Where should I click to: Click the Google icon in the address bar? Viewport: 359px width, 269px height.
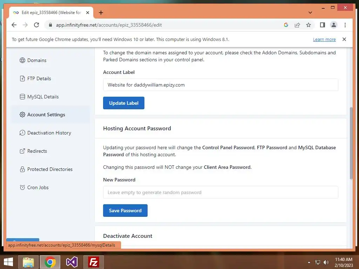click(x=286, y=25)
